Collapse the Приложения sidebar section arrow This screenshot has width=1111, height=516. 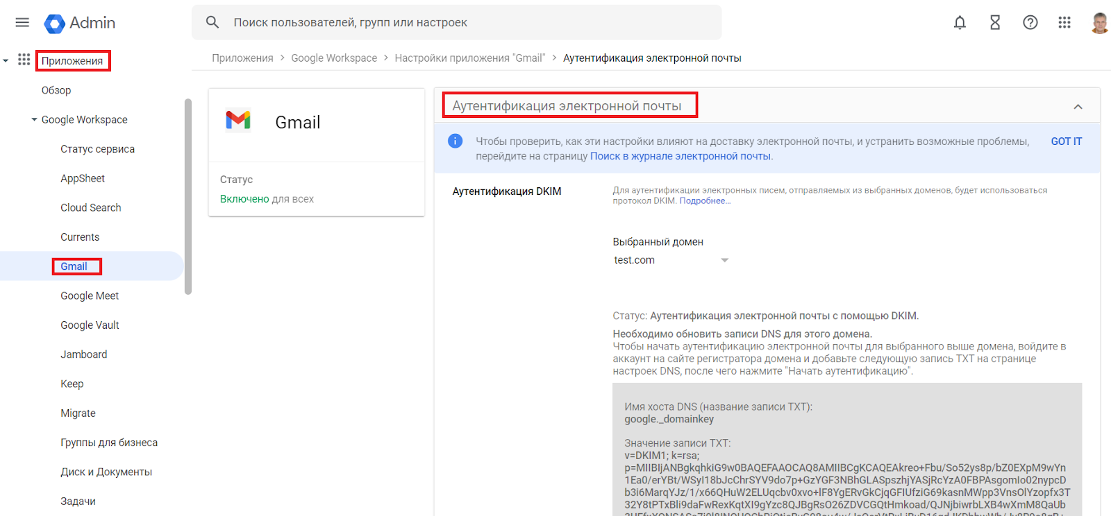[x=6, y=60]
